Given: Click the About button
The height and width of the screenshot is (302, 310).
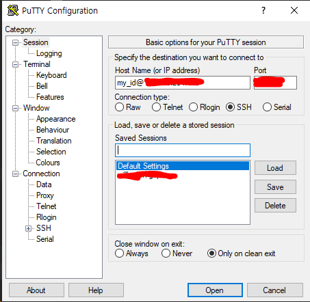Looking at the screenshot, I should [x=36, y=290].
